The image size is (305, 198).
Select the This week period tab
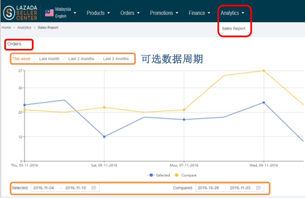(22, 59)
